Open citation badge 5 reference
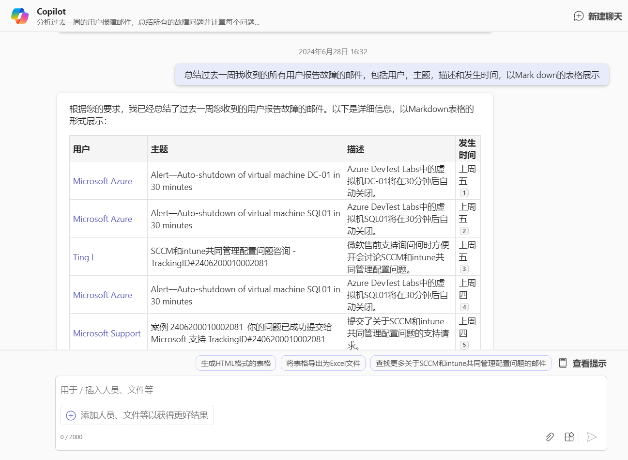 click(x=464, y=345)
